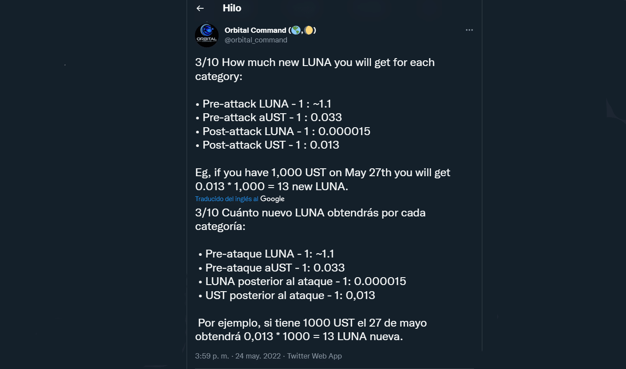
Task: Open the Twitter Web App source link
Action: tap(315, 356)
